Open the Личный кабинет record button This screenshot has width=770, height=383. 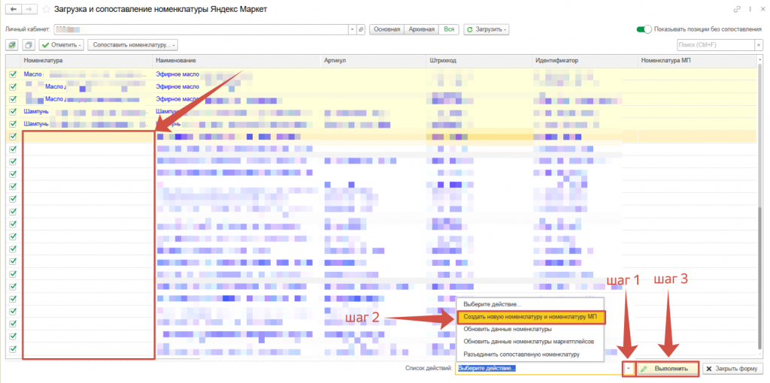click(362, 29)
